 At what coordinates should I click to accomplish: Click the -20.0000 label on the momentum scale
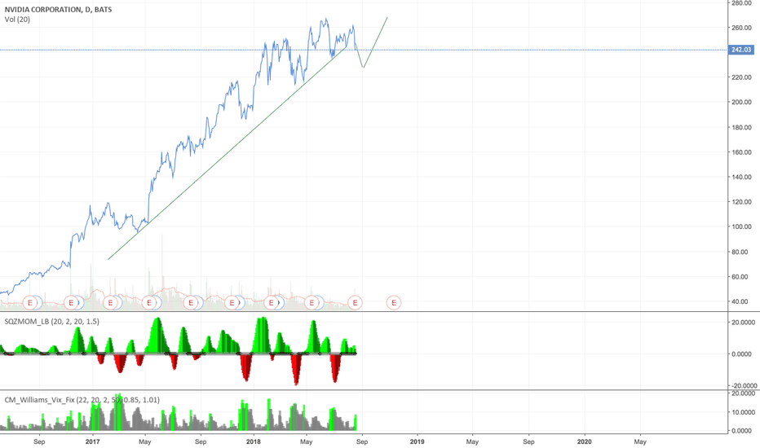click(744, 386)
